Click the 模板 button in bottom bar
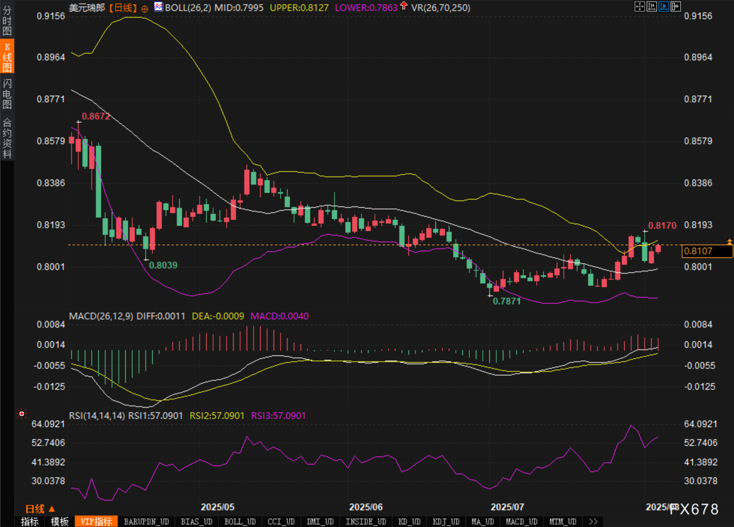 [x=60, y=522]
